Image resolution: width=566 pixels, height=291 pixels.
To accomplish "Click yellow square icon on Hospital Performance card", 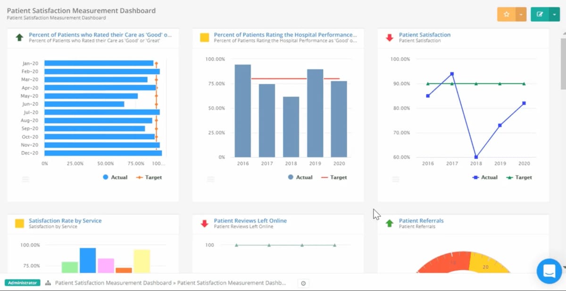I will click(204, 37).
